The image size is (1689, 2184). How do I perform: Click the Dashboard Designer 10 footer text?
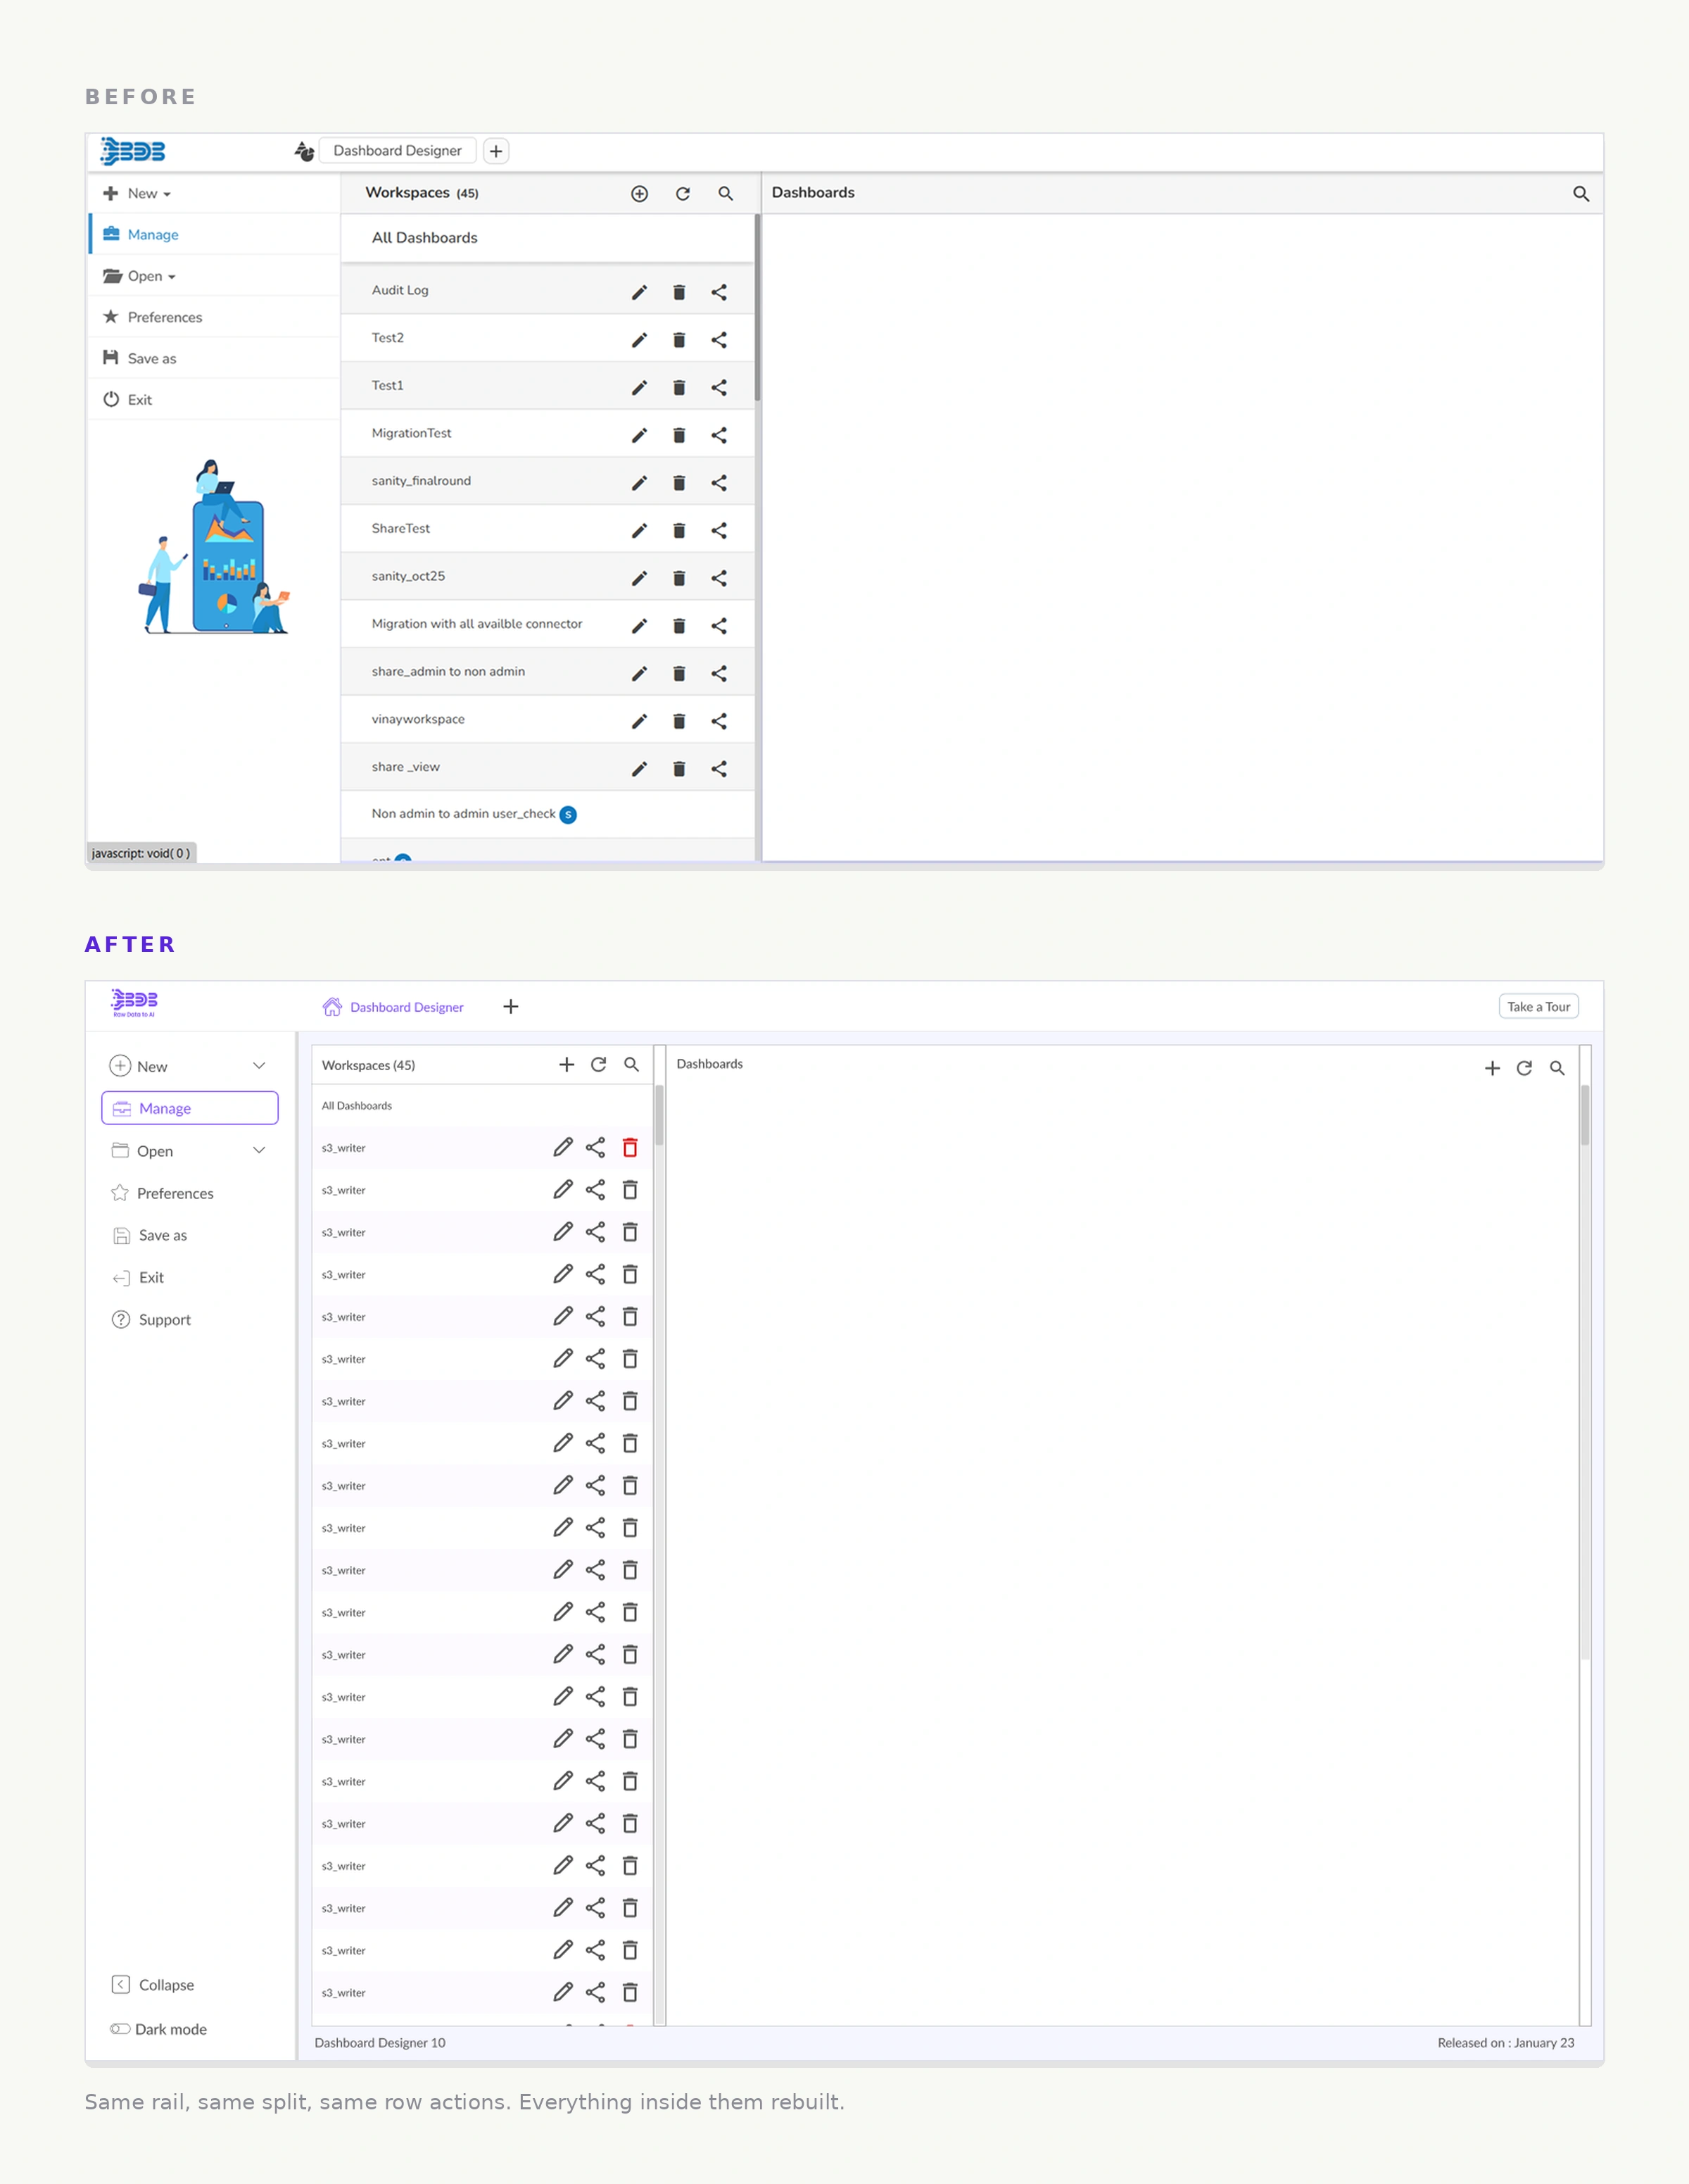coord(380,2043)
